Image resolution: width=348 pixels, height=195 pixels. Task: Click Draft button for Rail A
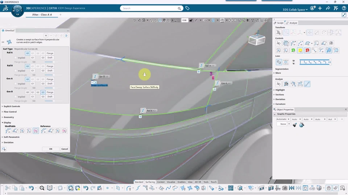click(x=50, y=58)
